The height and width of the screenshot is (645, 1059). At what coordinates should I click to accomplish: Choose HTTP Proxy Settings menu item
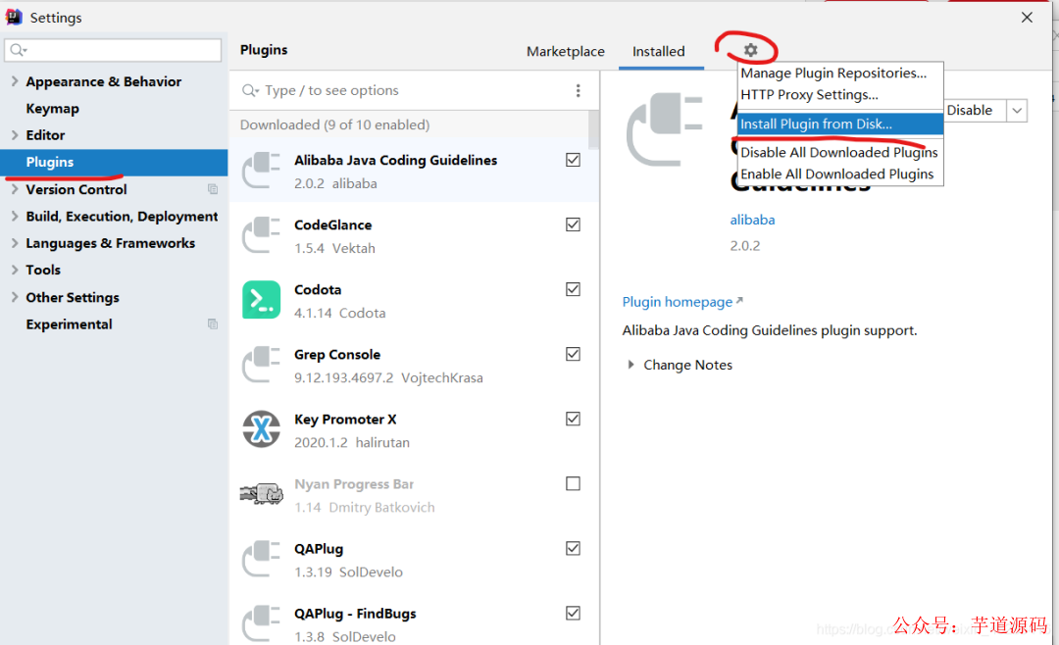click(x=840, y=94)
